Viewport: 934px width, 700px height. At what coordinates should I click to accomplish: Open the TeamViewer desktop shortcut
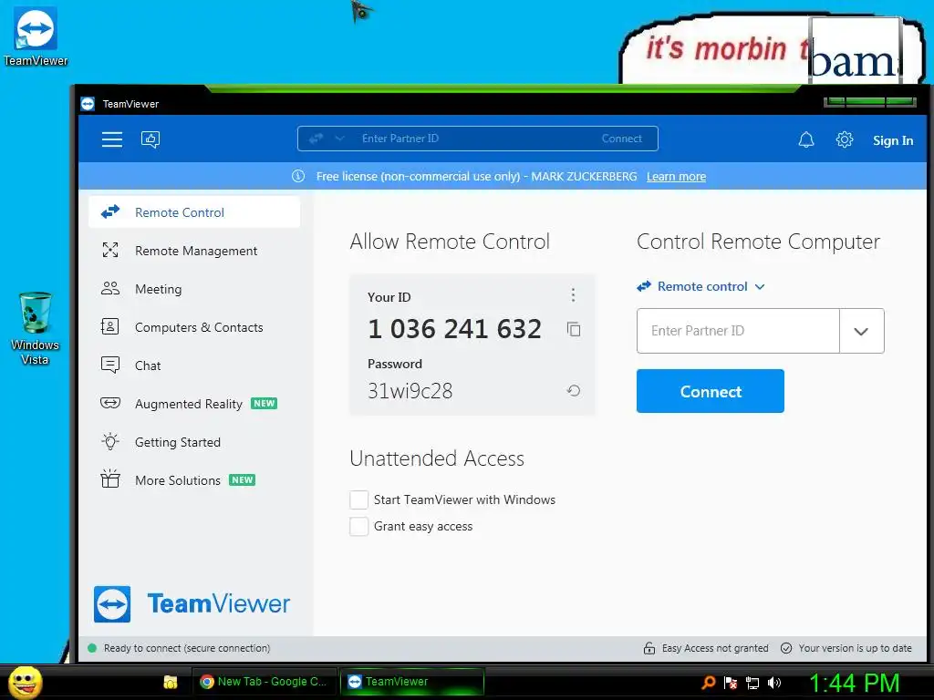[36, 36]
